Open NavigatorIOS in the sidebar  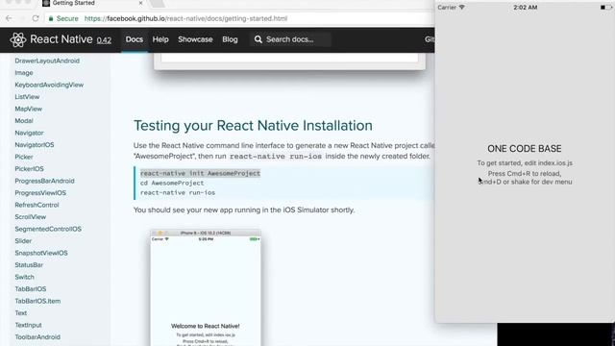[35, 145]
